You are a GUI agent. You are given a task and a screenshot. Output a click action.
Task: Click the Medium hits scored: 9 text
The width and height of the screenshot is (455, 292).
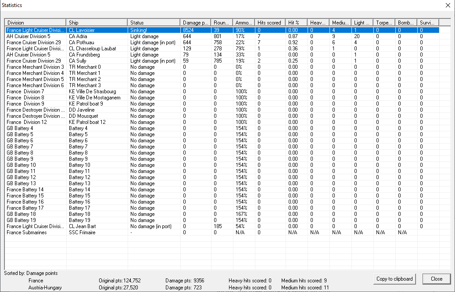click(x=304, y=281)
